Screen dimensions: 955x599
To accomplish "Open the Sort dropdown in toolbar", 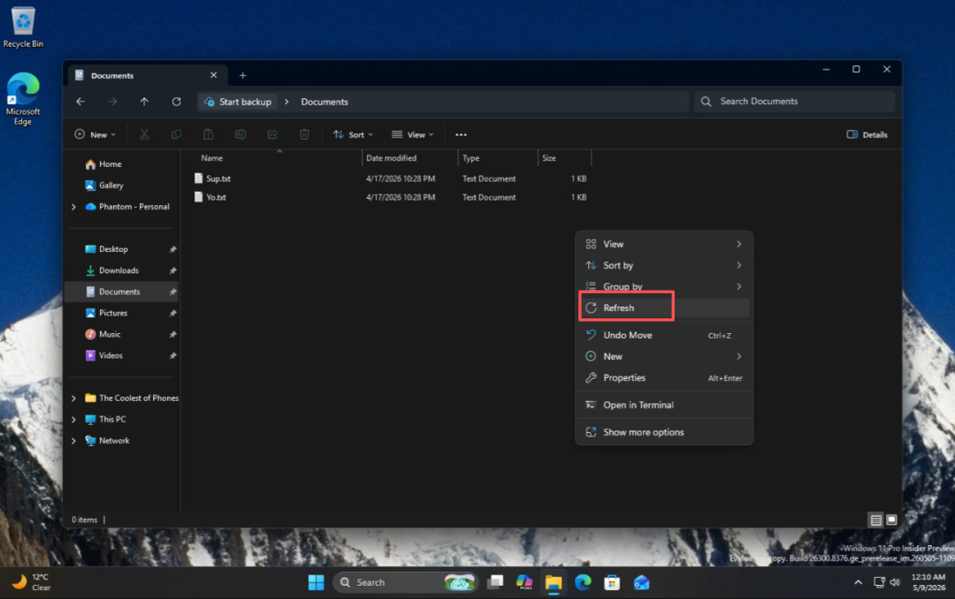I will click(353, 134).
